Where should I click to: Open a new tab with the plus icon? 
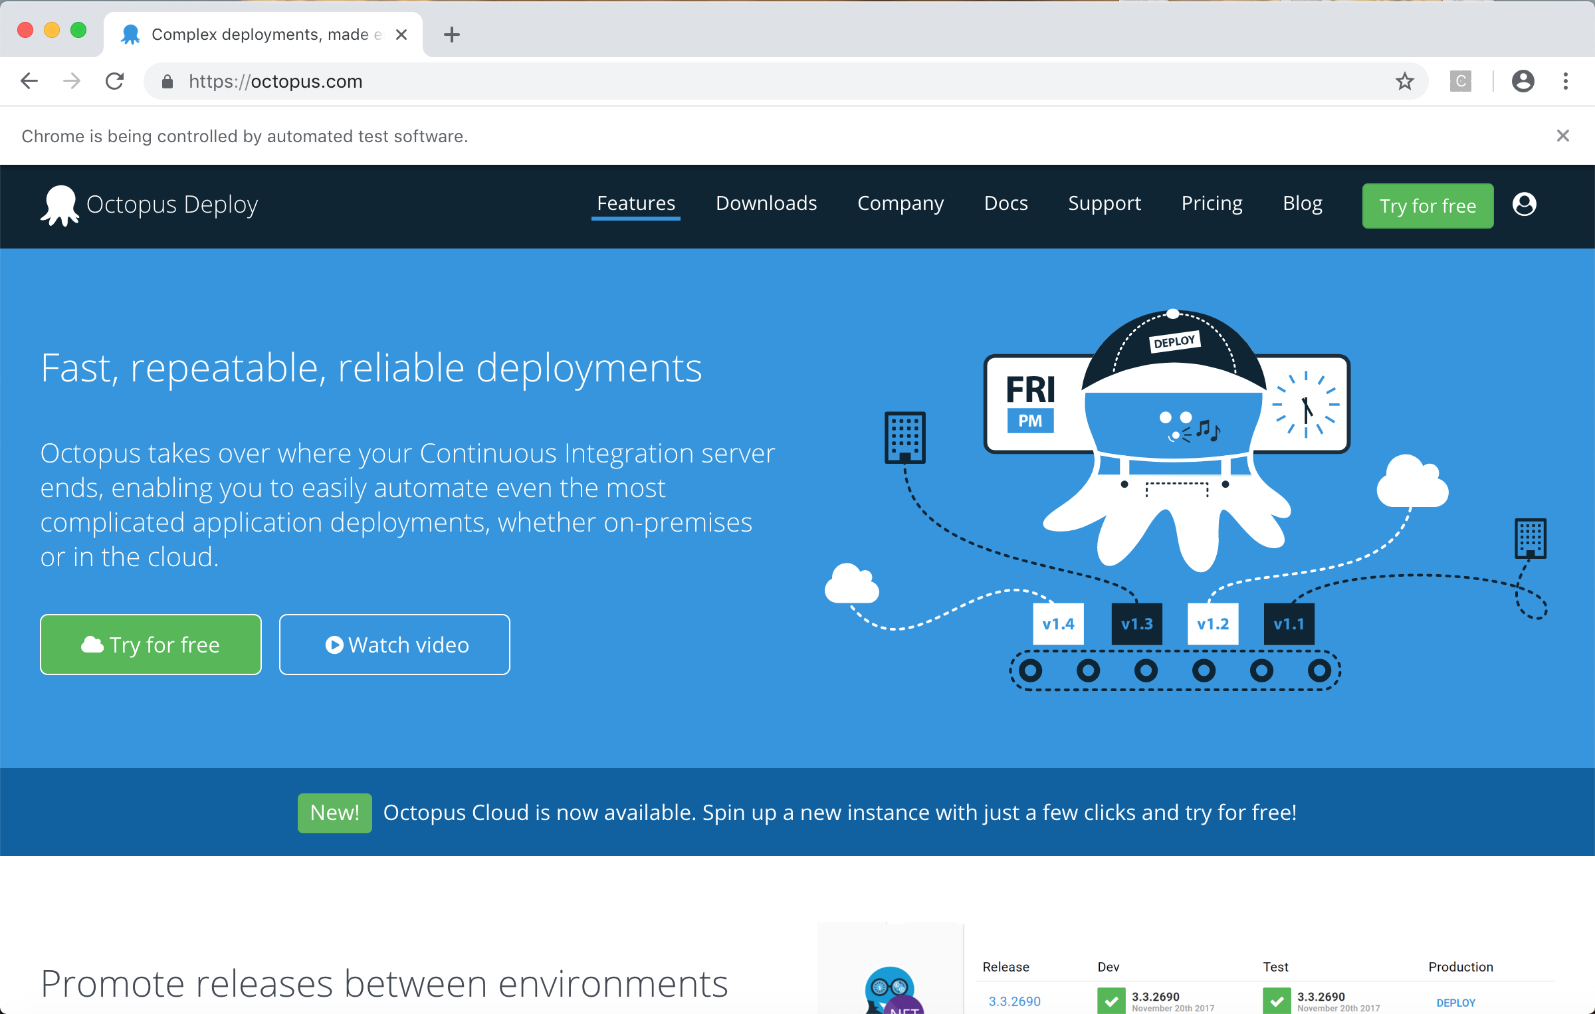tap(452, 35)
